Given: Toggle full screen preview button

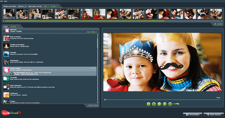Looking at the screenshot, I should pyautogui.click(x=165, y=104).
